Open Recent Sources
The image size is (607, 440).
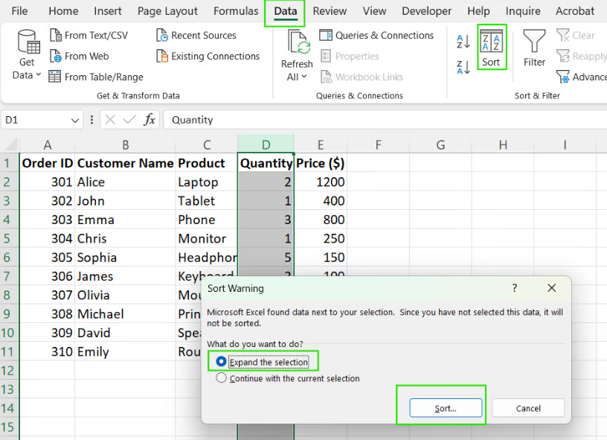[x=198, y=35]
